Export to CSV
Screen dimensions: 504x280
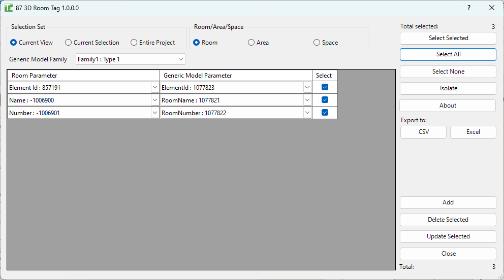[x=423, y=132]
